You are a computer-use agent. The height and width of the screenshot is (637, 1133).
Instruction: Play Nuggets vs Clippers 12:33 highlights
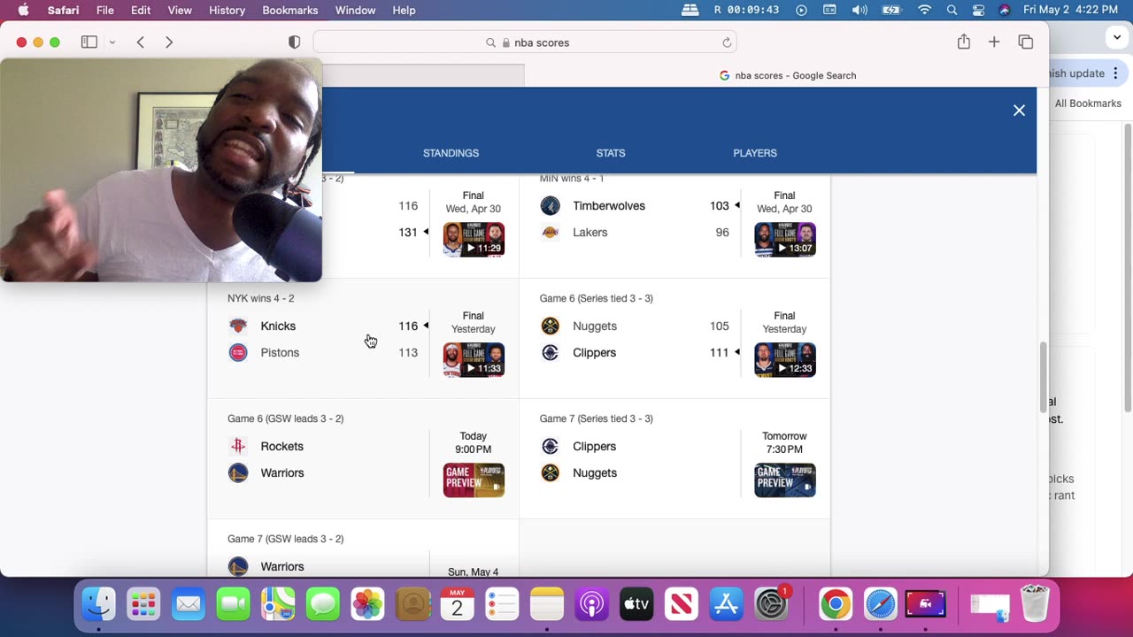785,360
